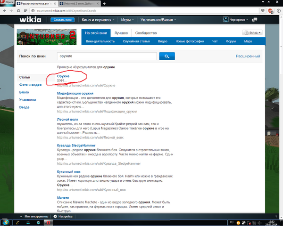This screenshot has height=226, width=283.
Task: Click the Wikia logo
Action: [x=30, y=20]
